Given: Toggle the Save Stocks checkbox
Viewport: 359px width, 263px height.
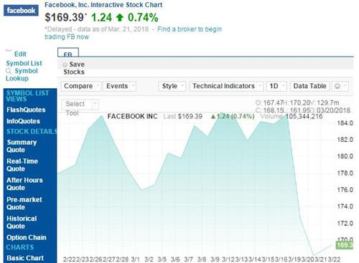Looking at the screenshot, I should tap(65, 64).
